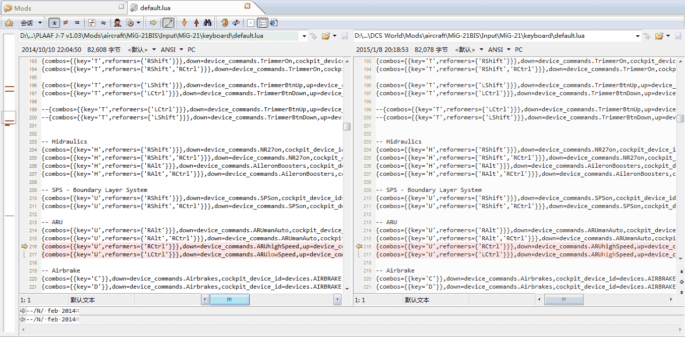Close the Mods tab
The image size is (685, 337).
tap(121, 6)
